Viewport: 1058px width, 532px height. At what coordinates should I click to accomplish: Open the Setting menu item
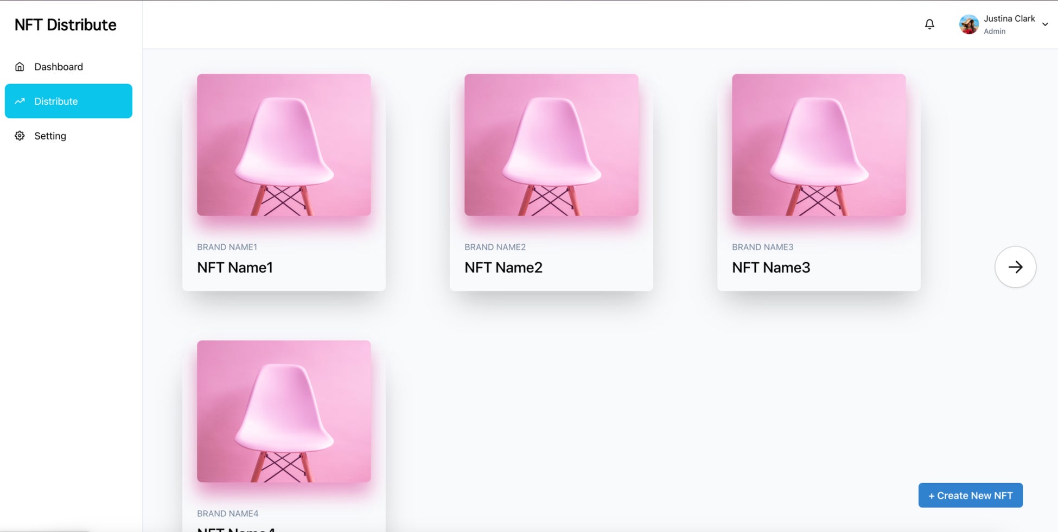tap(68, 136)
